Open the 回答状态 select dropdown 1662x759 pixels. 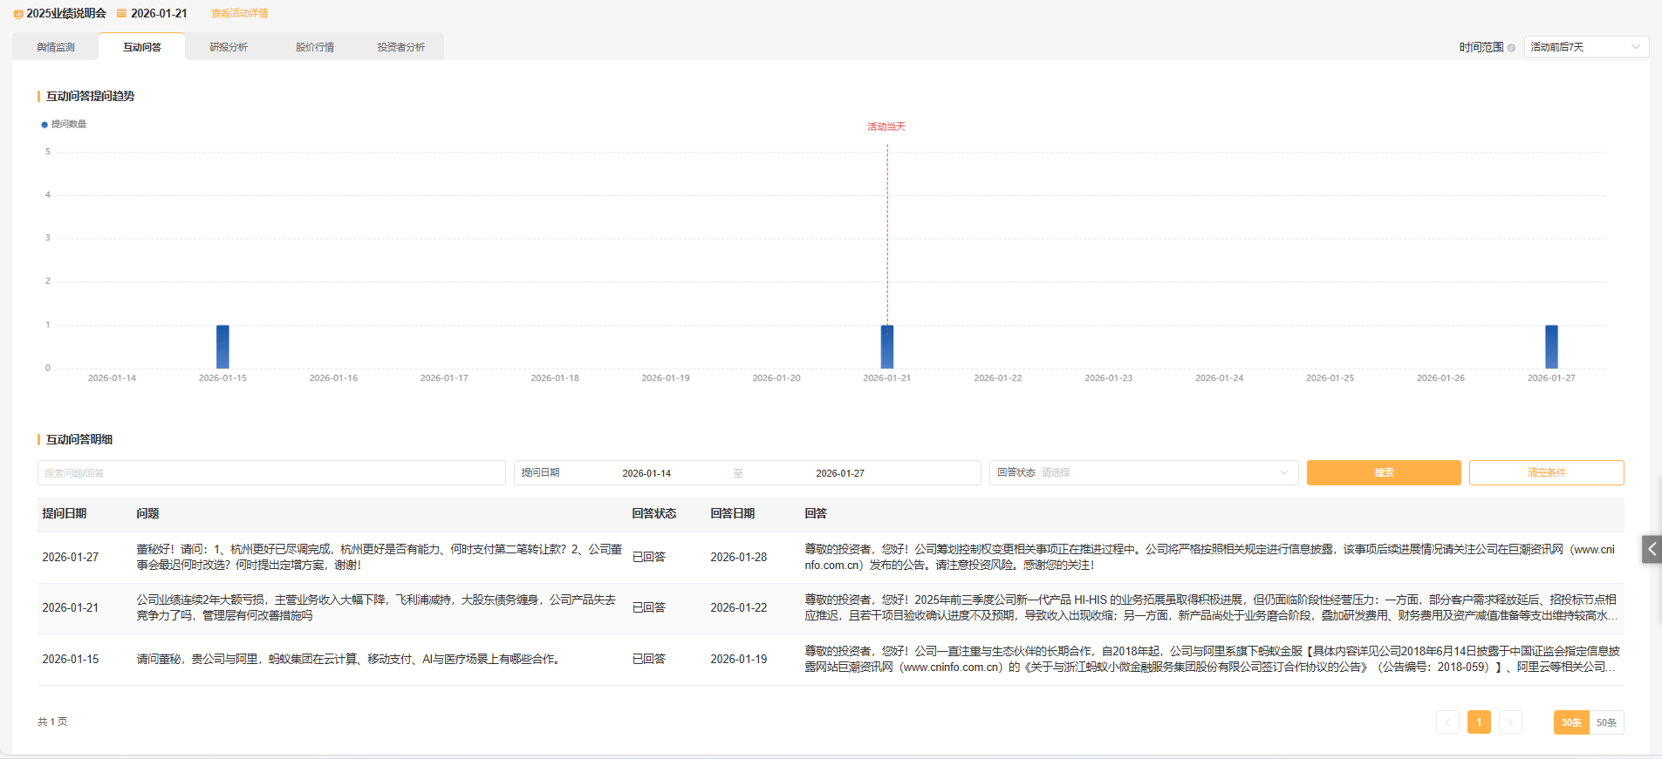pos(1143,472)
